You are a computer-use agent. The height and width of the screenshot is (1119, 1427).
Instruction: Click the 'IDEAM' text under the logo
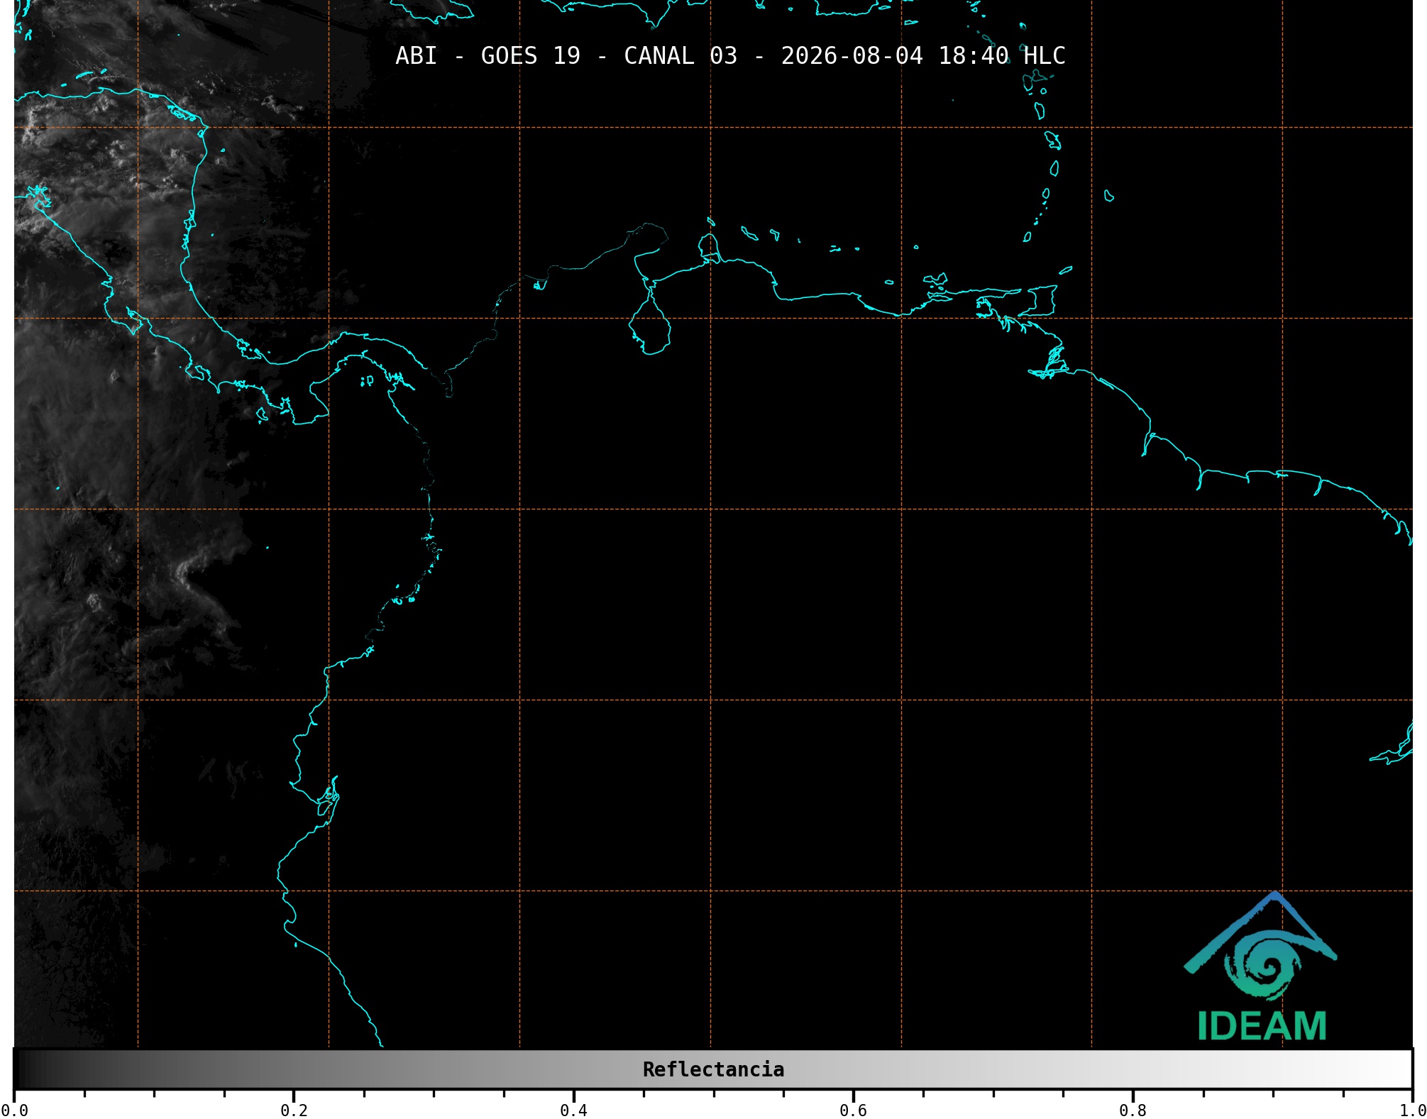point(1262,1026)
